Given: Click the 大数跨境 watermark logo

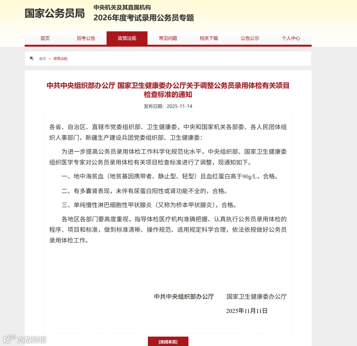Looking at the screenshot, I should pos(25,339).
